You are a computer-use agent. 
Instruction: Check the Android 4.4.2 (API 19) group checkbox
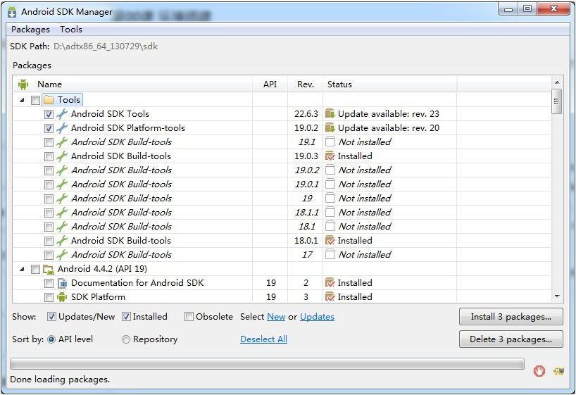[x=36, y=270]
